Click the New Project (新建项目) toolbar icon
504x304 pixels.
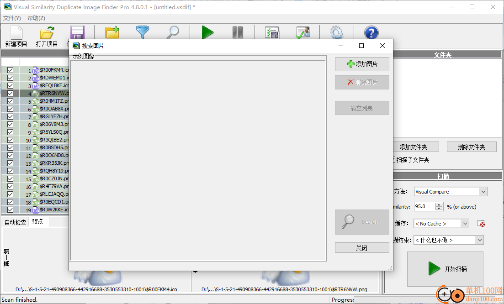[16, 33]
